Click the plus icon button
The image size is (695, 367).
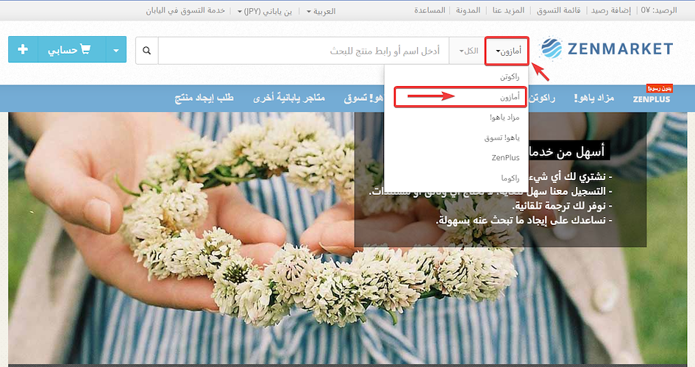click(x=23, y=49)
